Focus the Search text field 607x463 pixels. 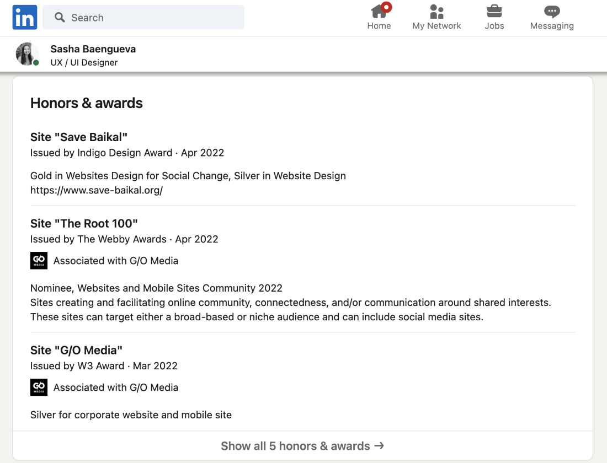[155, 18]
